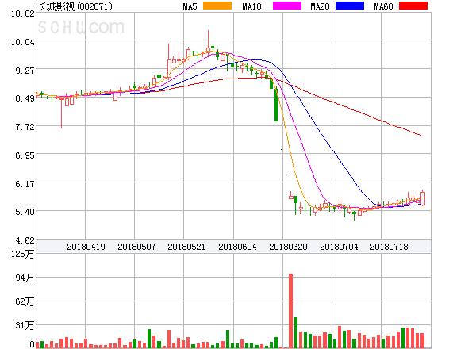Click the blue MA20 legend swatch
476x349 pixels.
pyautogui.click(x=350, y=6)
